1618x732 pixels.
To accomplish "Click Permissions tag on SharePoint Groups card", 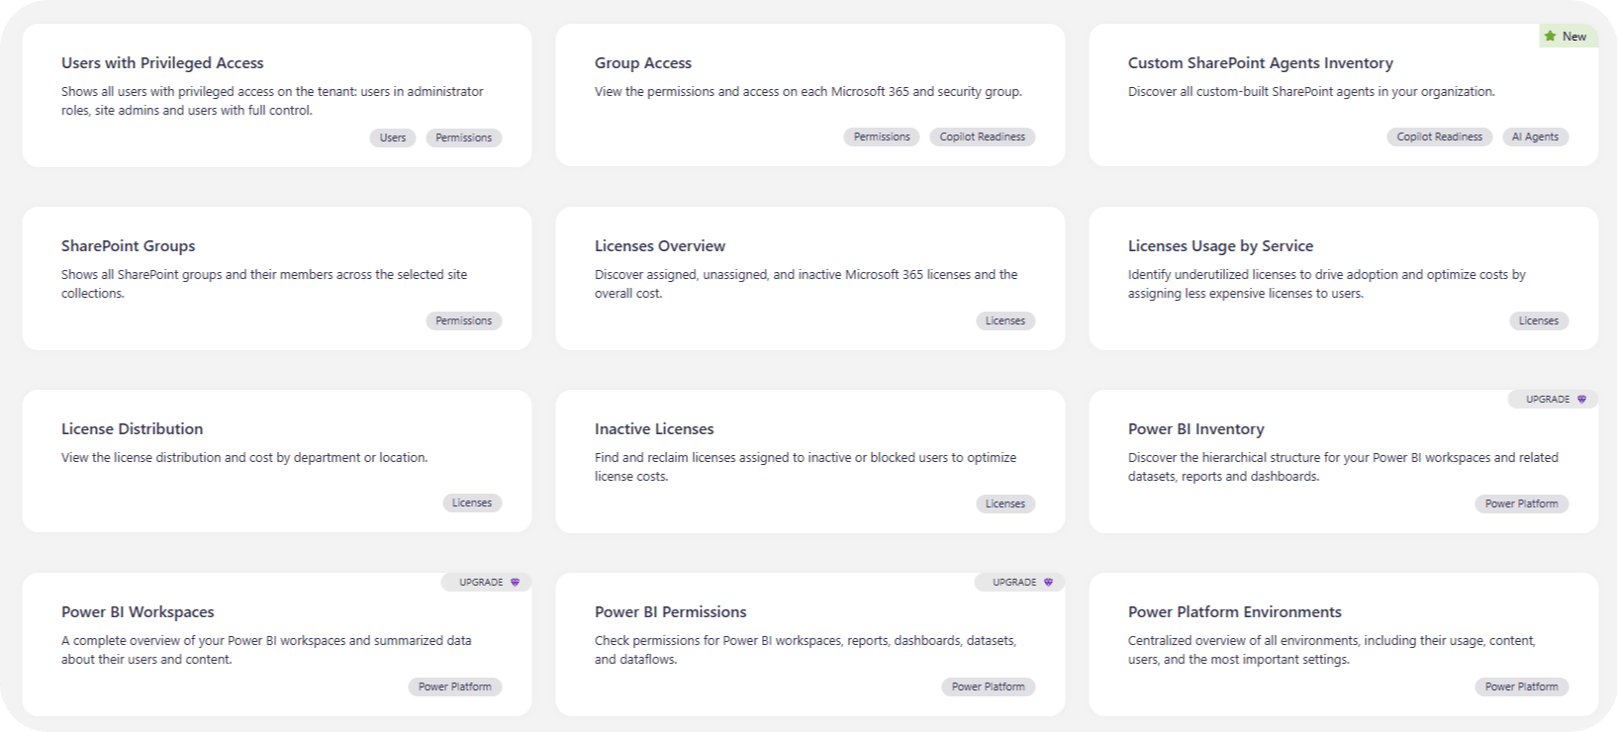I will click(464, 320).
